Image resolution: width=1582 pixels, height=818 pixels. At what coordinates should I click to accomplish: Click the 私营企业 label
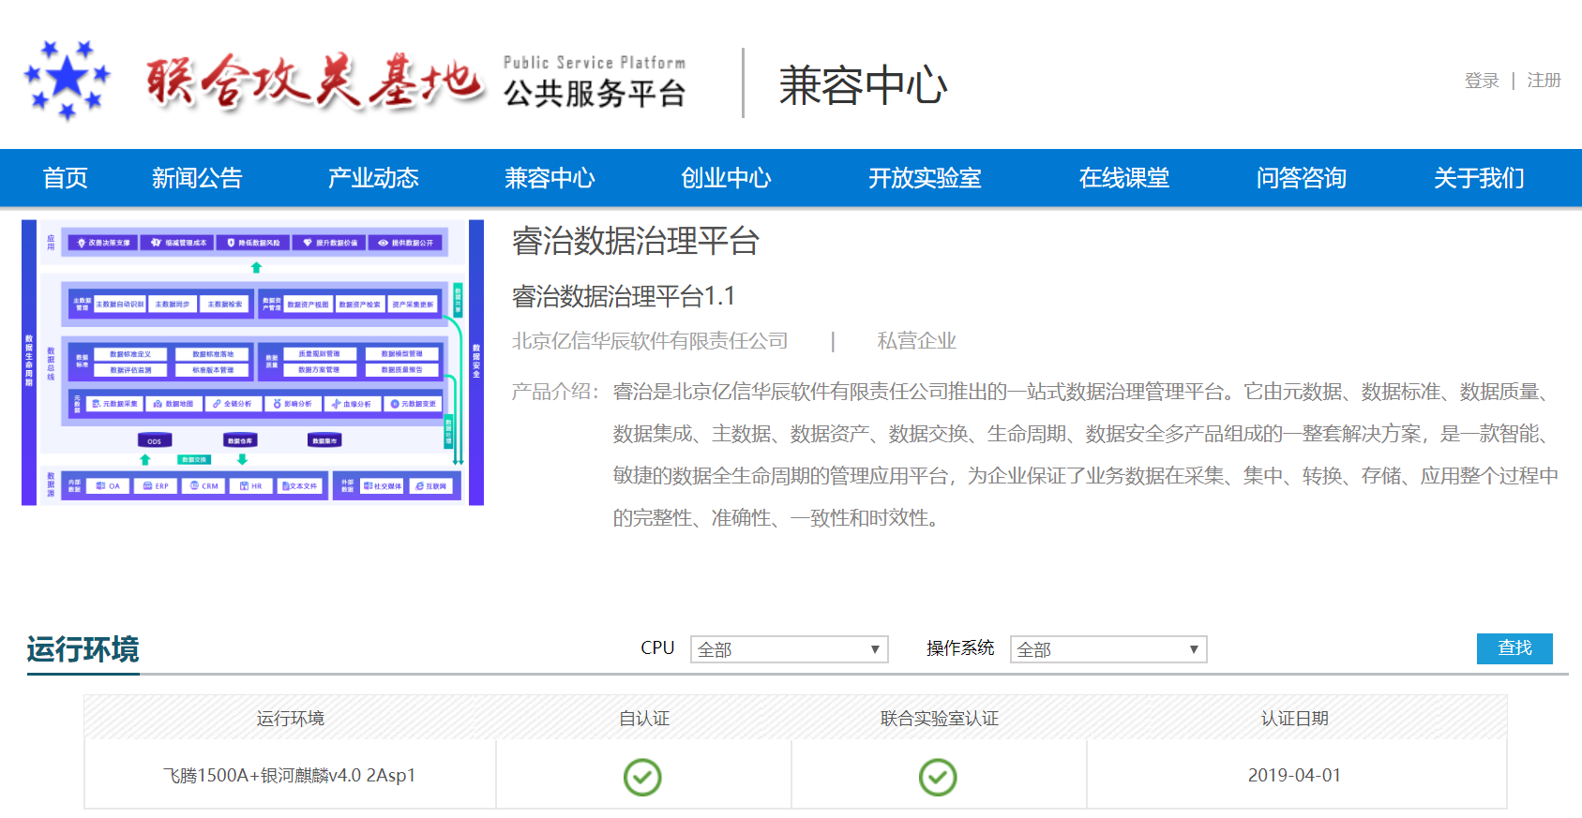tap(916, 341)
